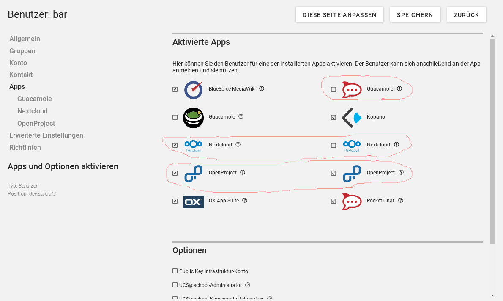The width and height of the screenshot is (503, 301).
Task: Show help tooltip for Rocket.Chat
Action: click(401, 201)
